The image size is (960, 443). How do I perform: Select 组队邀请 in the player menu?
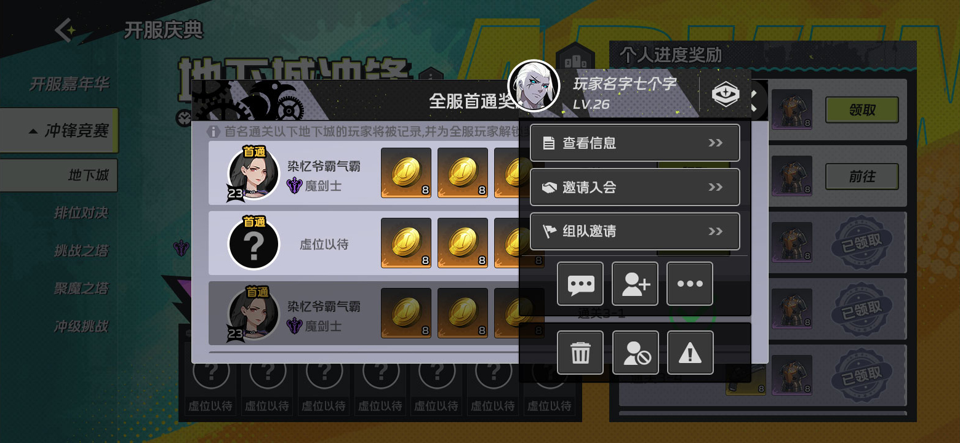(635, 231)
